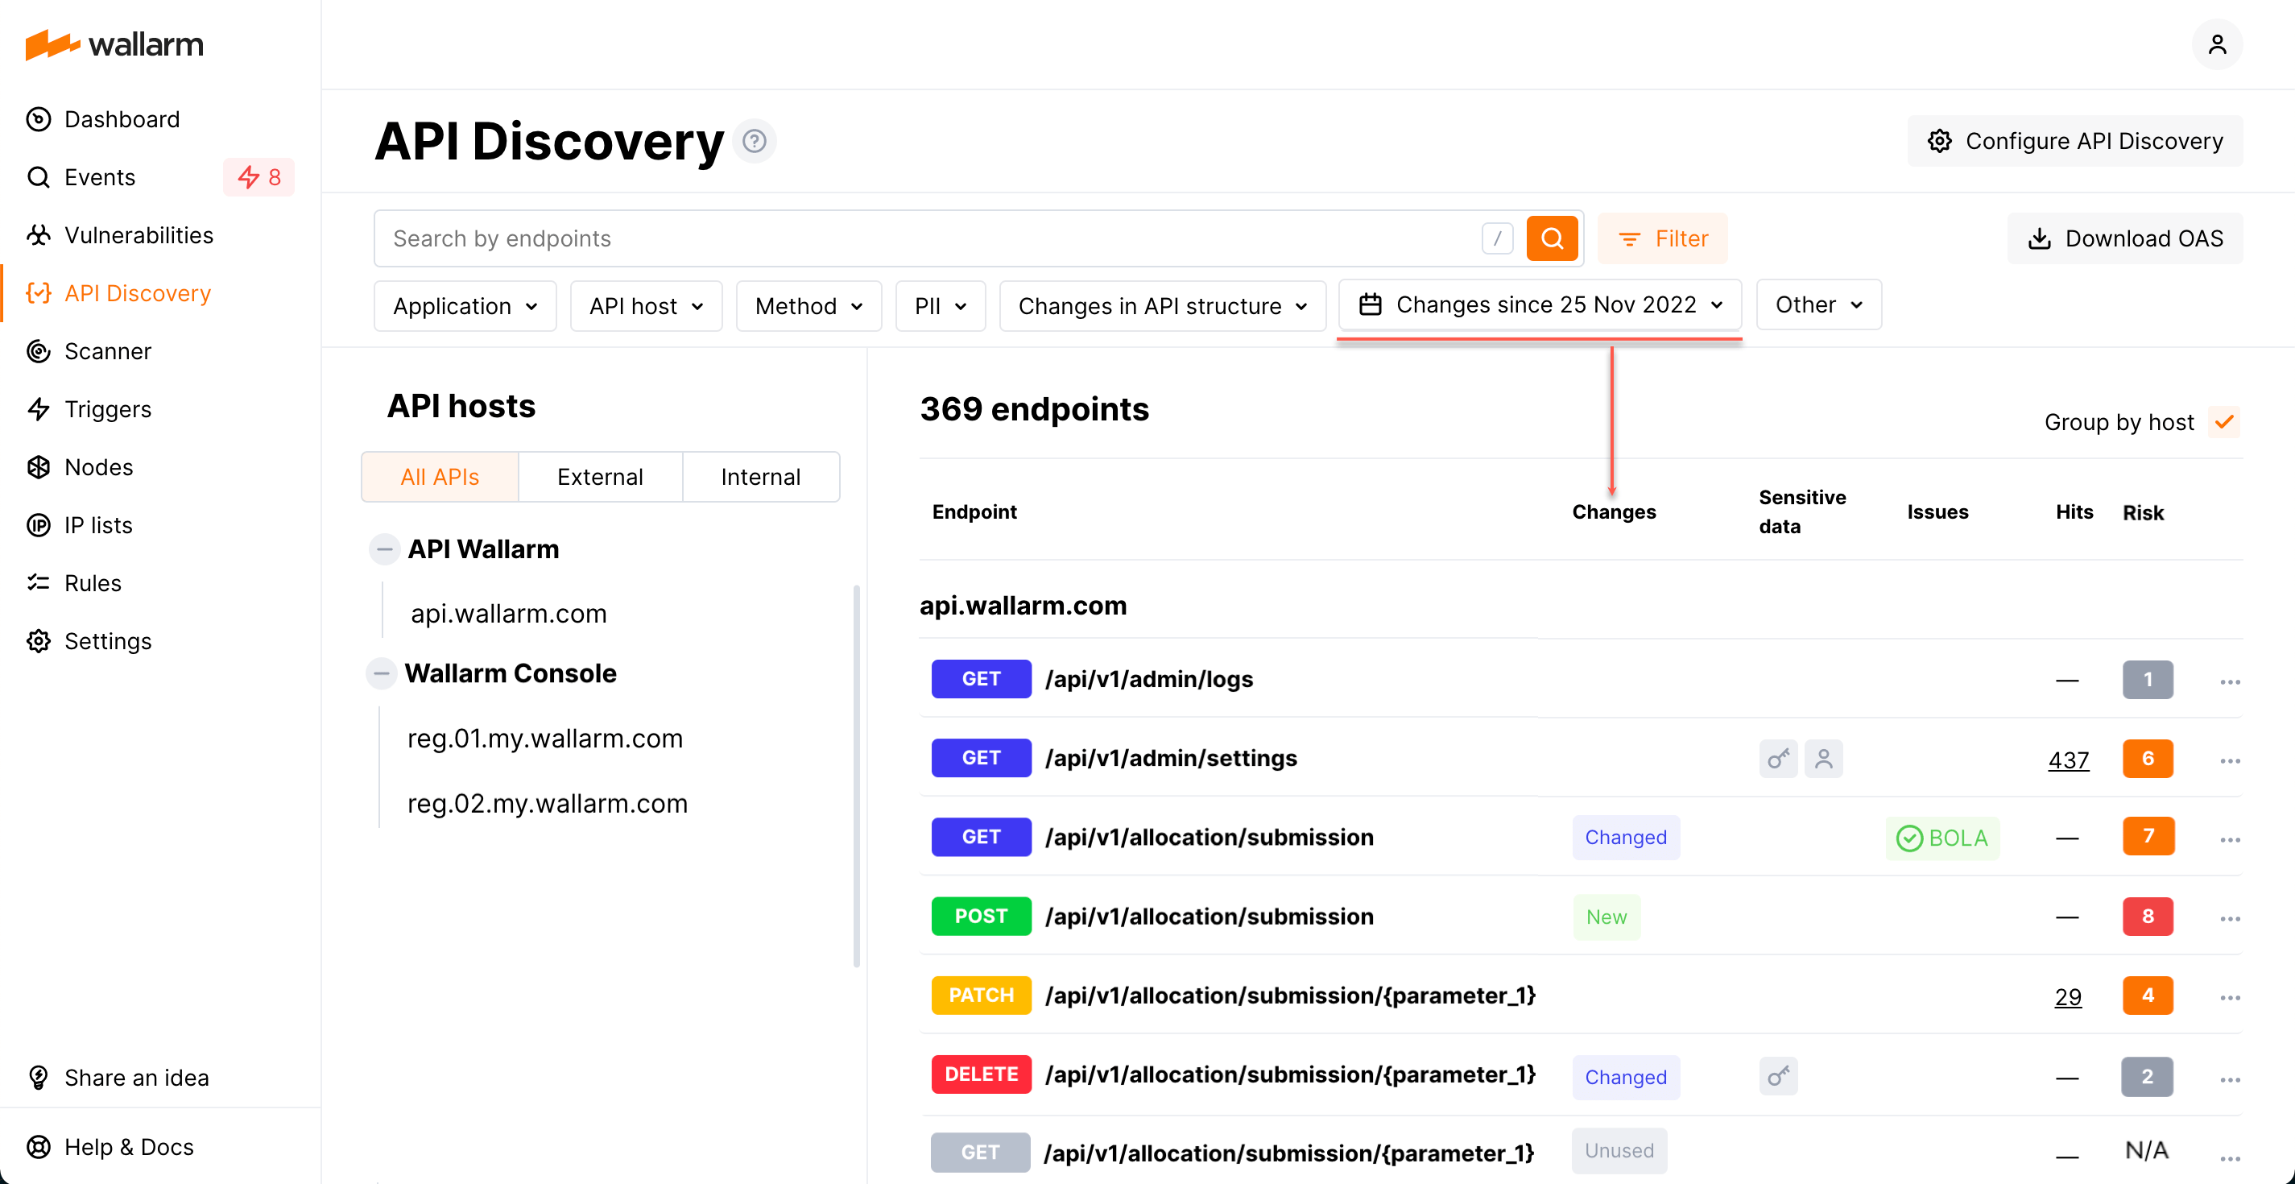Image resolution: width=2295 pixels, height=1184 pixels.
Task: Click the key icon on /api/v1/admin/settings row
Action: point(1778,758)
